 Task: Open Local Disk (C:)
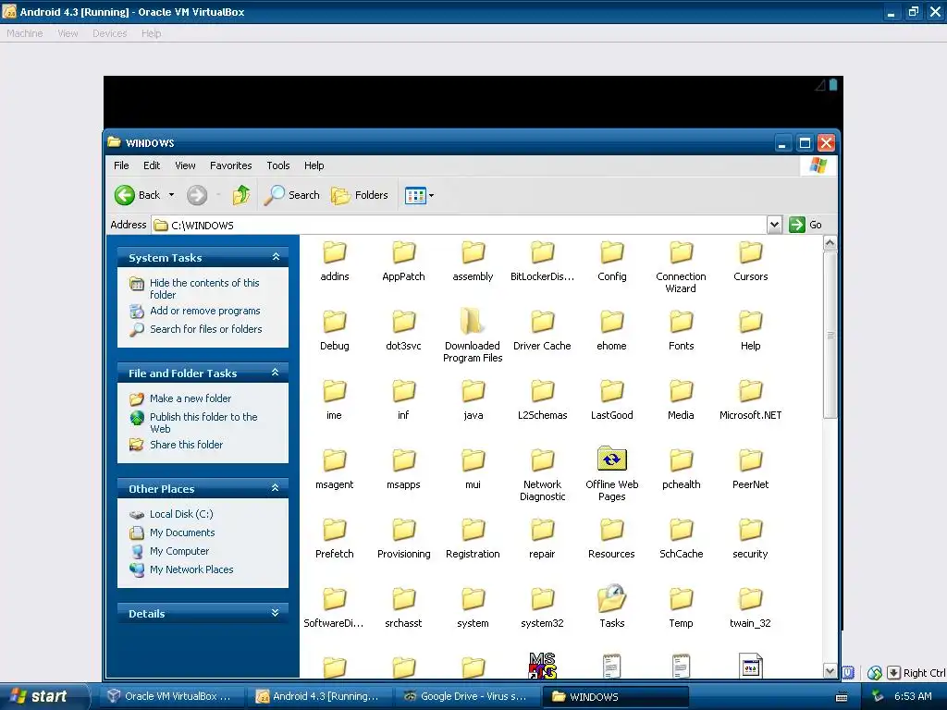[181, 514]
